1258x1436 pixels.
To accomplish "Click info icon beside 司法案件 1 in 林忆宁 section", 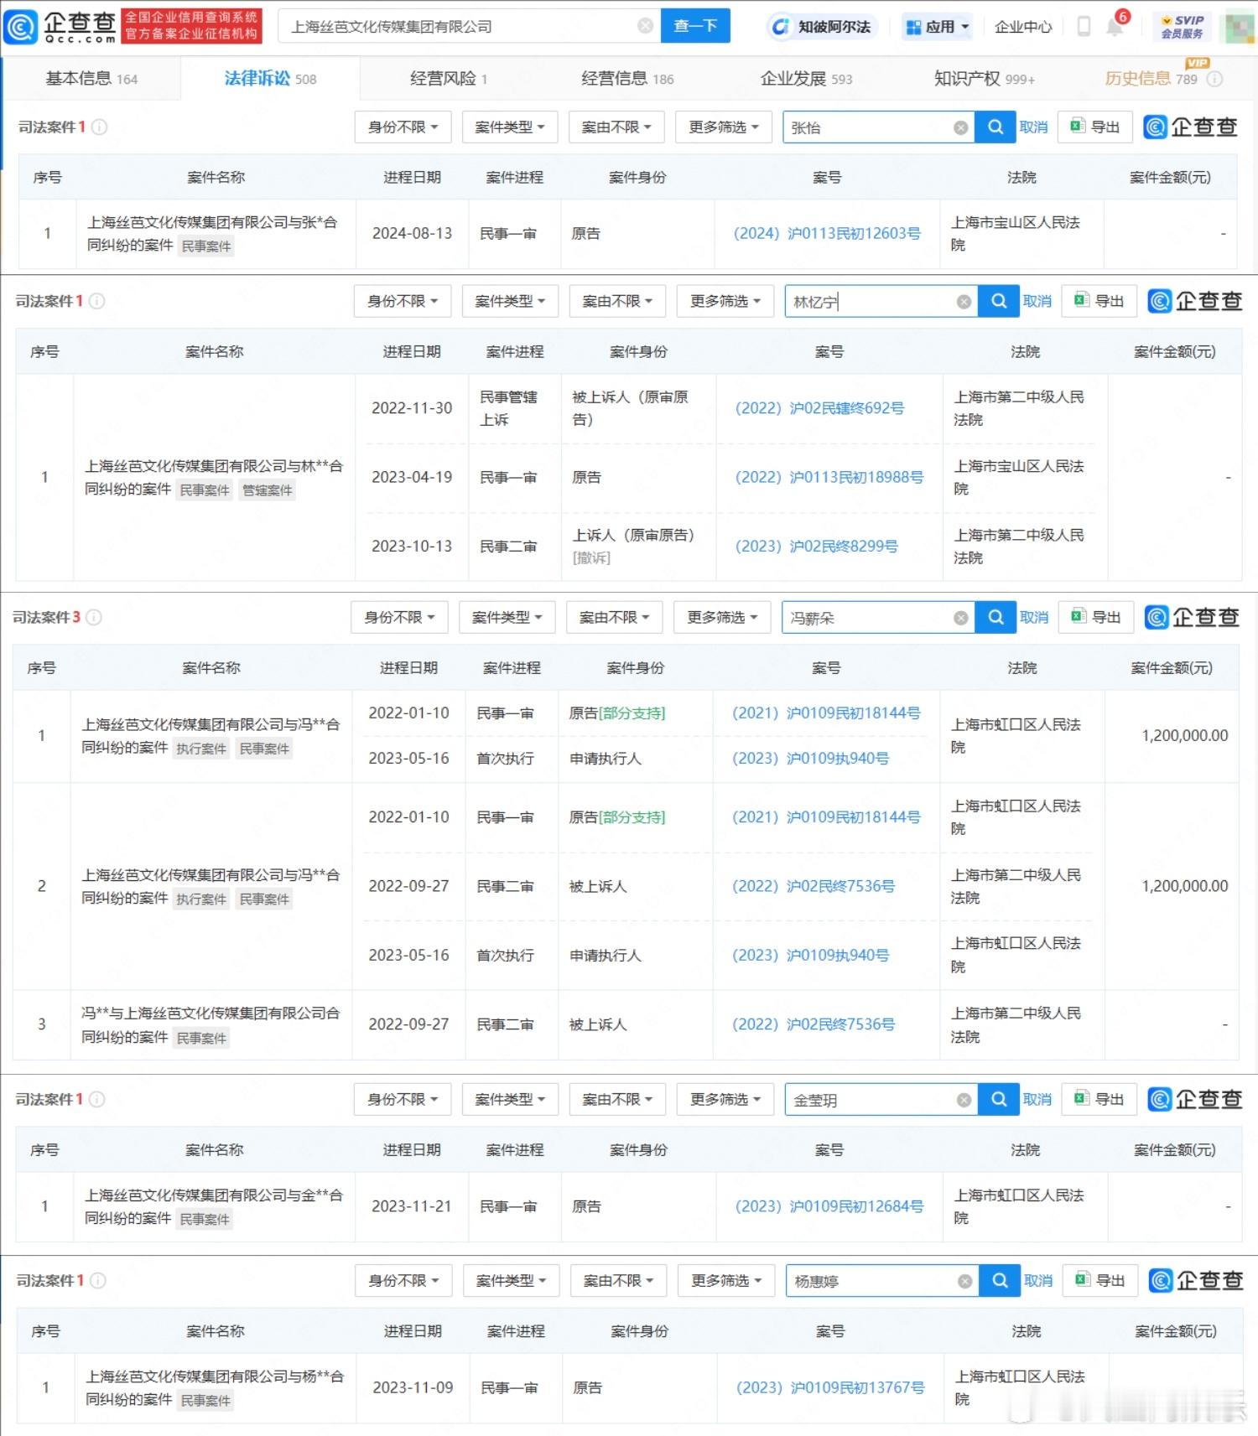I will 96,301.
